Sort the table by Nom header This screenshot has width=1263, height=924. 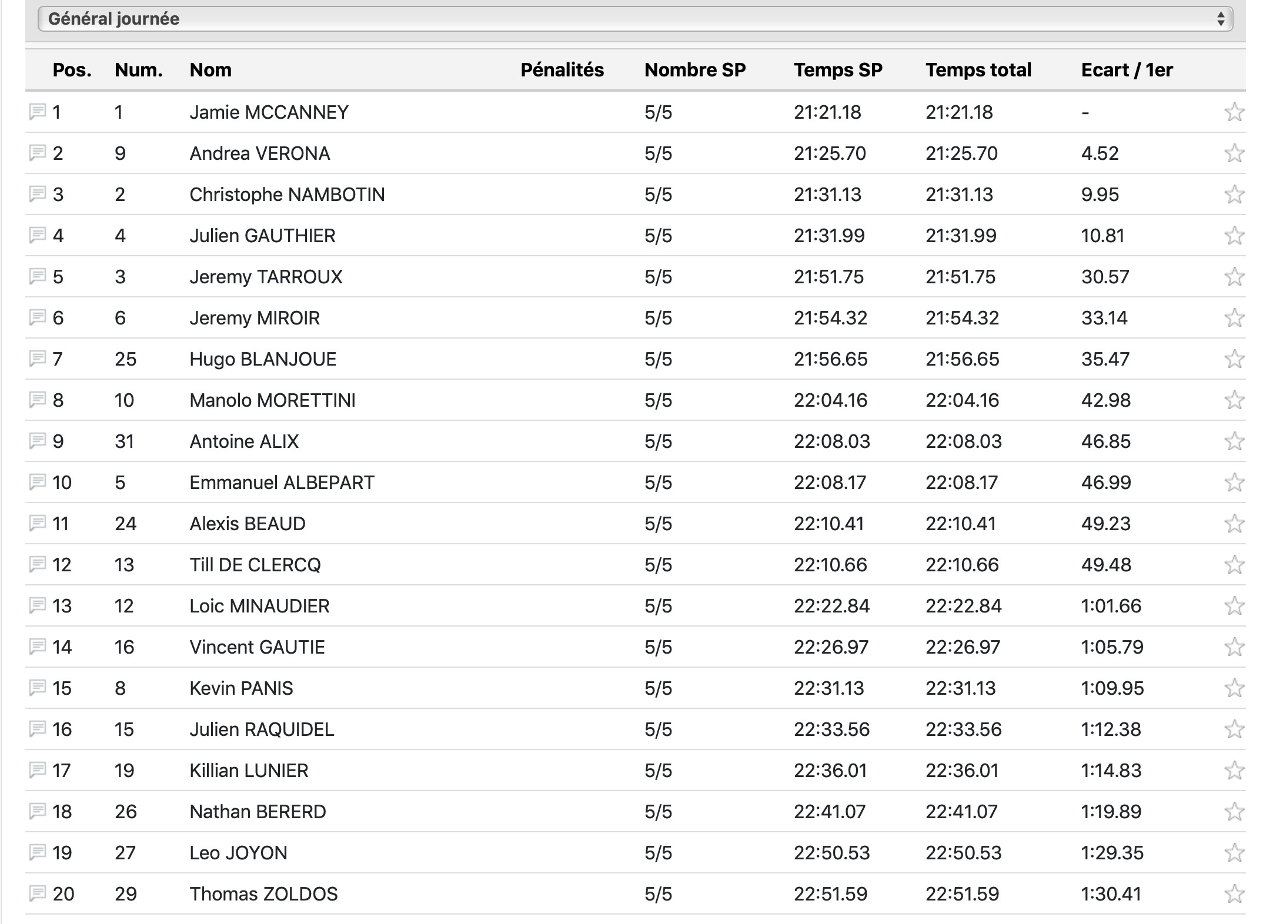click(x=210, y=70)
